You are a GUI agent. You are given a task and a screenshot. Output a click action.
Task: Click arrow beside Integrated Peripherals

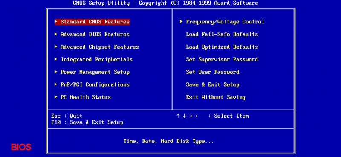pos(56,59)
